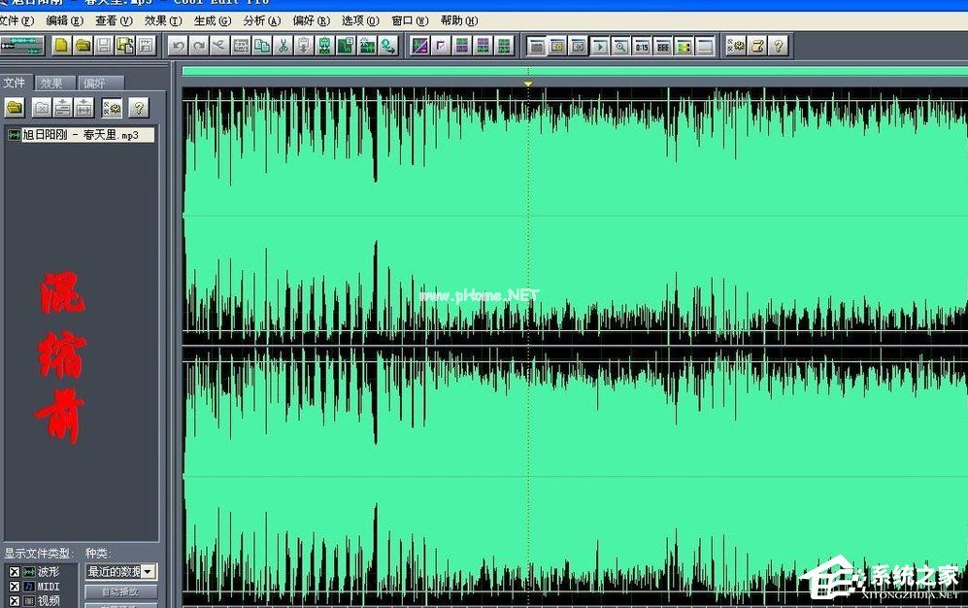Image resolution: width=968 pixels, height=608 pixels.
Task: Cut audio using the scissors icon
Action: coord(284,46)
